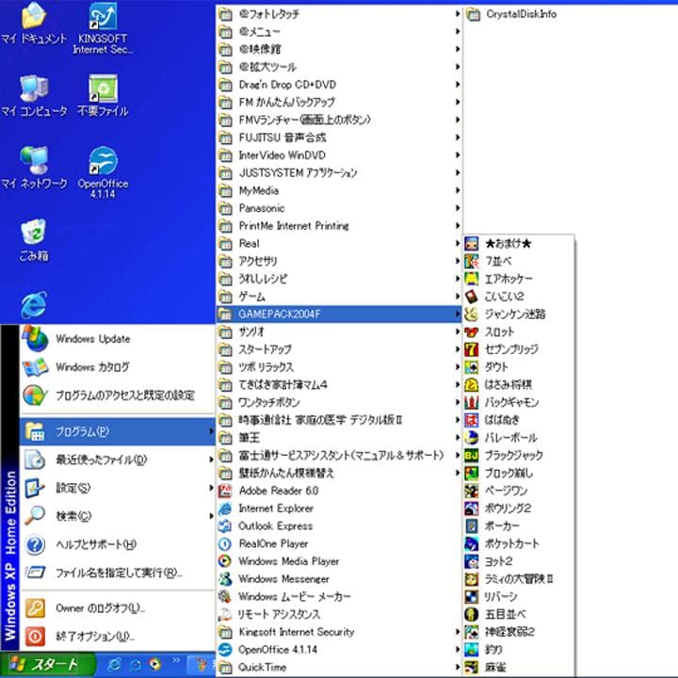Expand the アクセサリ folder

click(339, 261)
